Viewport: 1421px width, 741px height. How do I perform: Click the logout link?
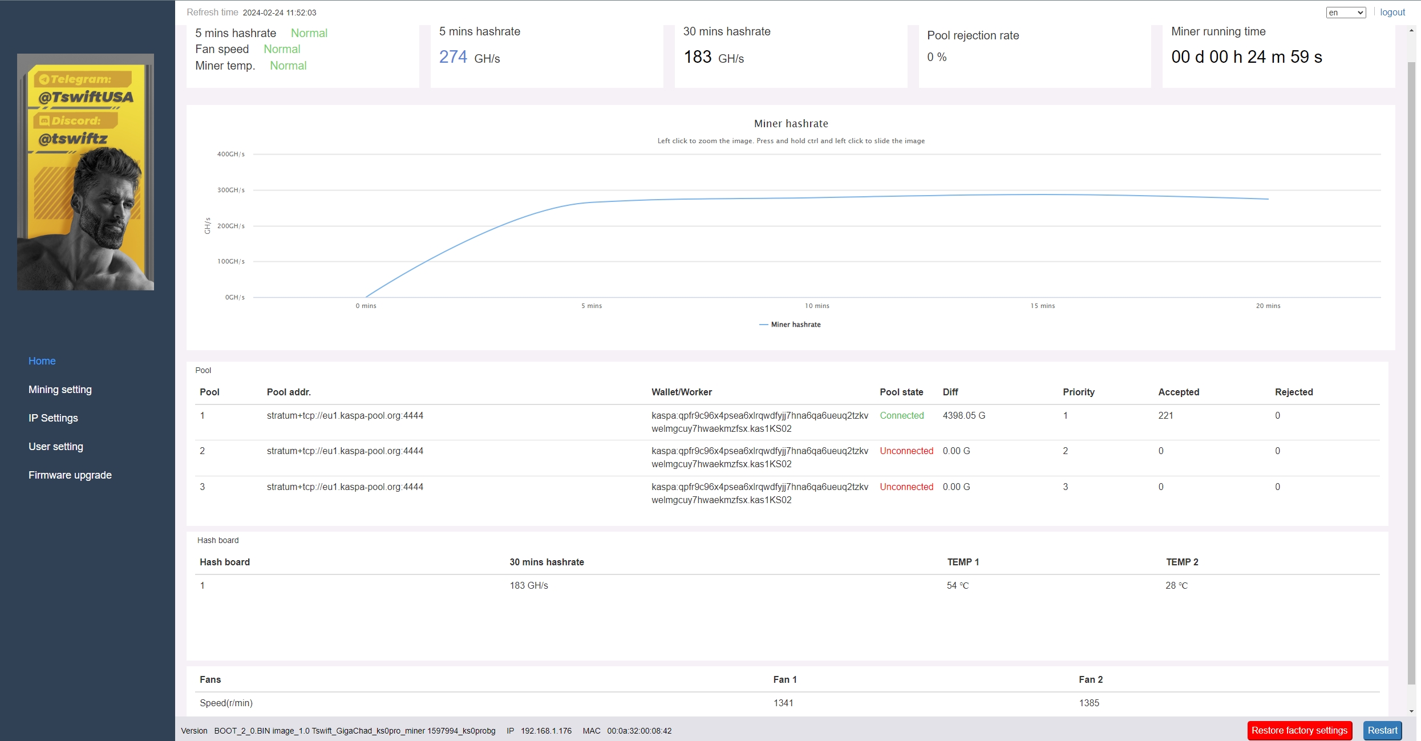1392,13
